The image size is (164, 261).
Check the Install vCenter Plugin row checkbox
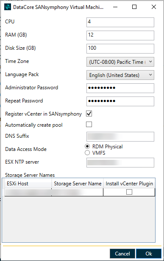[129, 192]
